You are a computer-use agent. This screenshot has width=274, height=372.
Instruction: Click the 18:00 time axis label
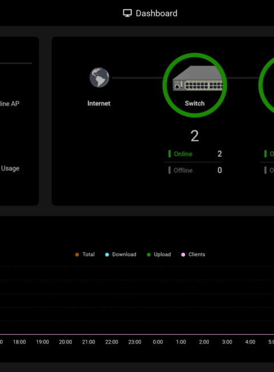coord(19,342)
